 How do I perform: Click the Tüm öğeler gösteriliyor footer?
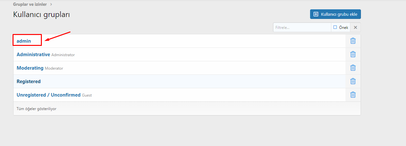pos(36,109)
